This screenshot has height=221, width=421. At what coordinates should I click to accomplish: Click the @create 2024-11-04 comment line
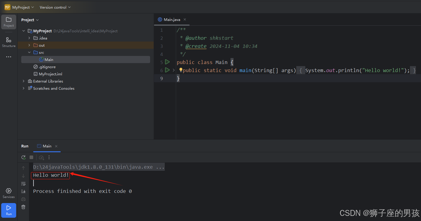tap(218, 46)
